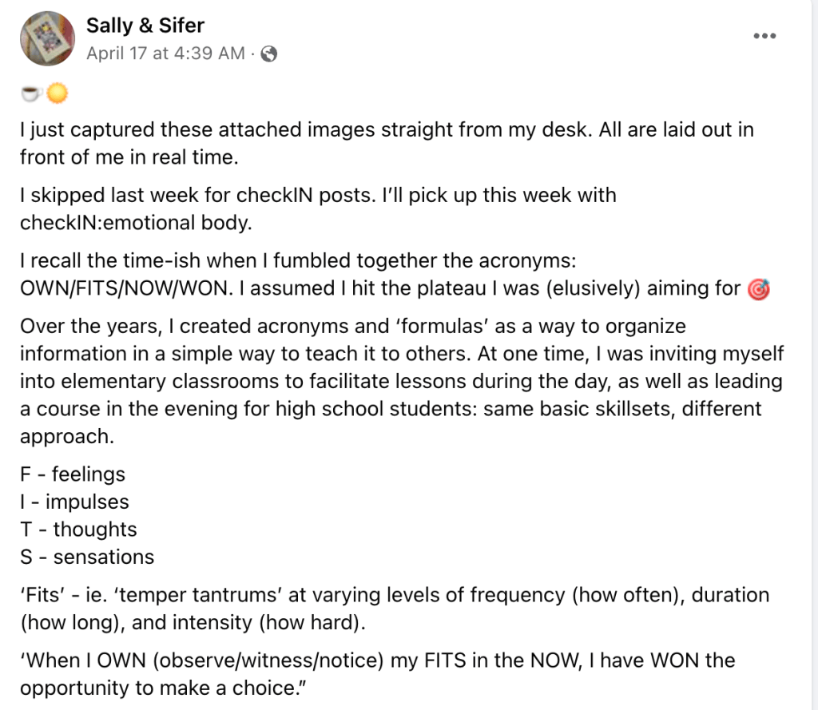The image size is (818, 710).
Task: Click the 'F - feelings' line
Action: (73, 474)
